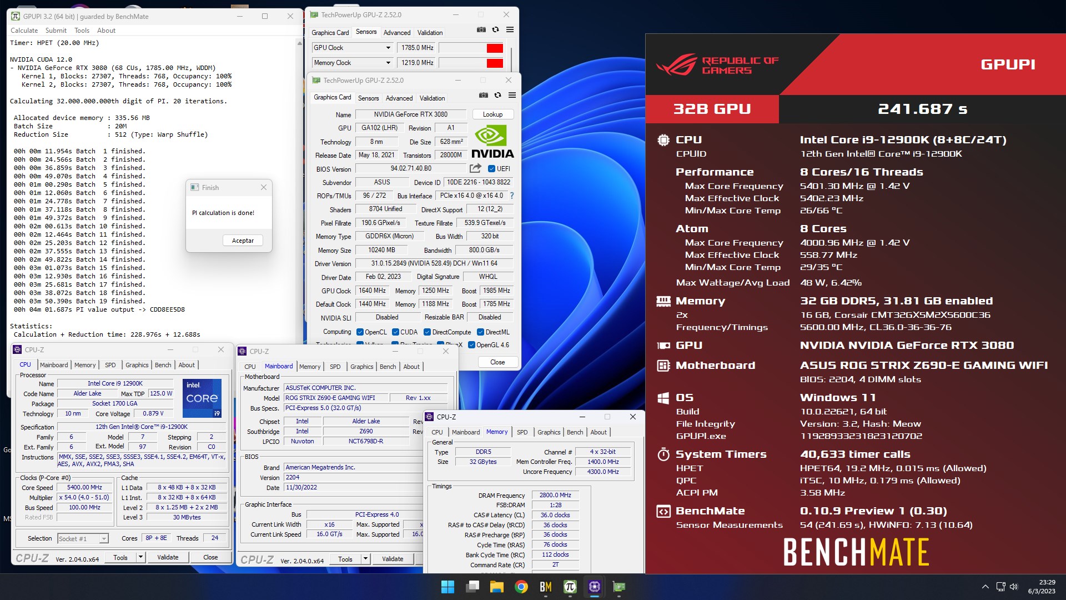This screenshot has height=600, width=1066.
Task: Open Calculate menu in GPUPI
Action: 24,31
